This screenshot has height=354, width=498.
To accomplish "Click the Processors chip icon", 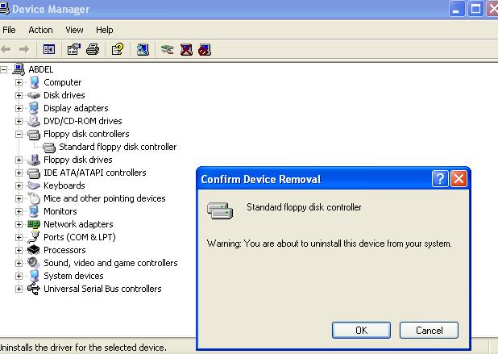I will click(34, 250).
